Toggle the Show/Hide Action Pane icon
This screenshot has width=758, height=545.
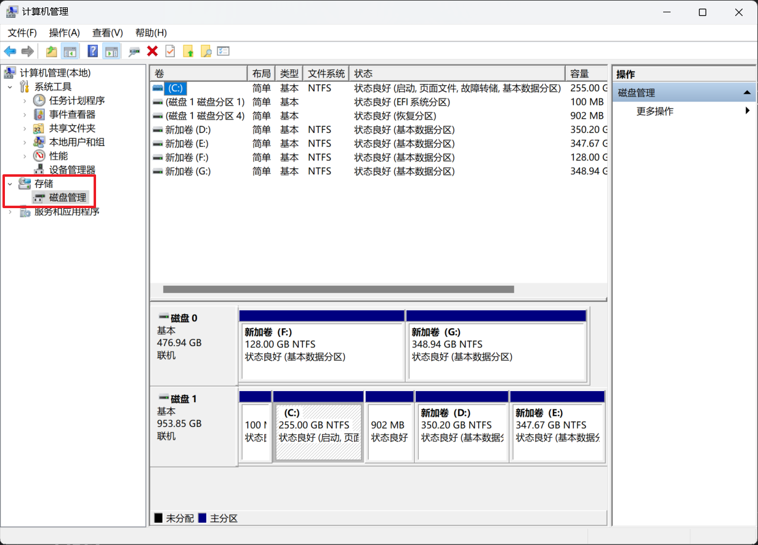(111, 51)
